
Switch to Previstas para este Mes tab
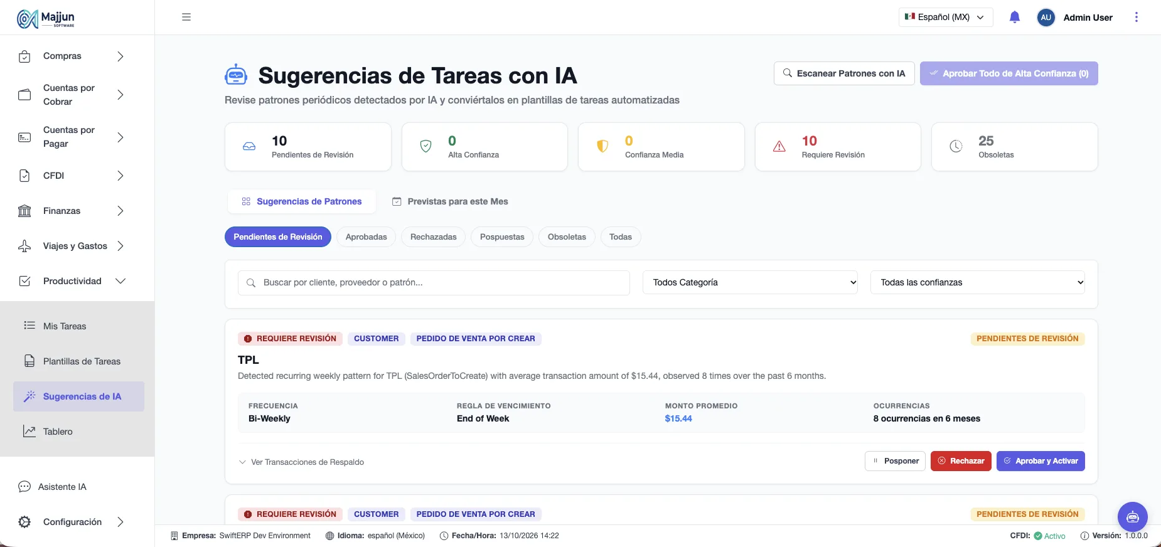coord(450,201)
